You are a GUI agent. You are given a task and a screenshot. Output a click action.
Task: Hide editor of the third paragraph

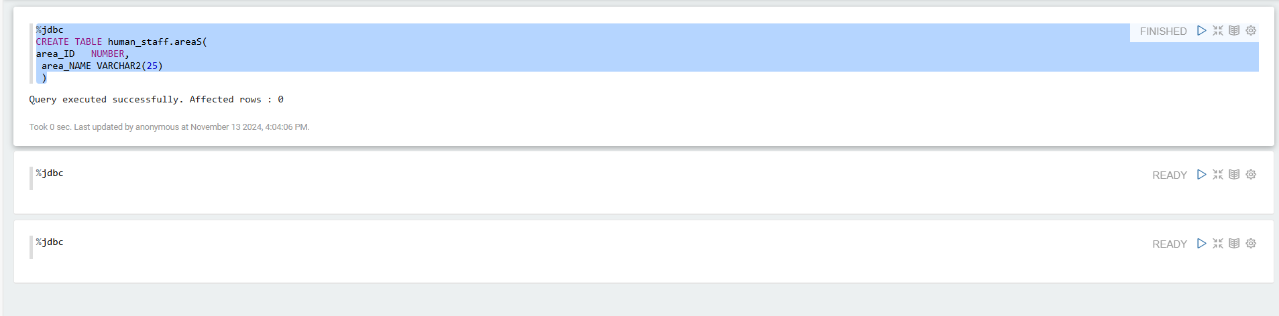1218,244
